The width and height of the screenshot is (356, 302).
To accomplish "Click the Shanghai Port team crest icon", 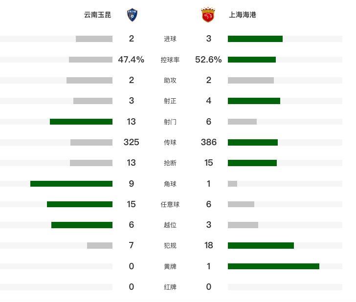I will [208, 15].
